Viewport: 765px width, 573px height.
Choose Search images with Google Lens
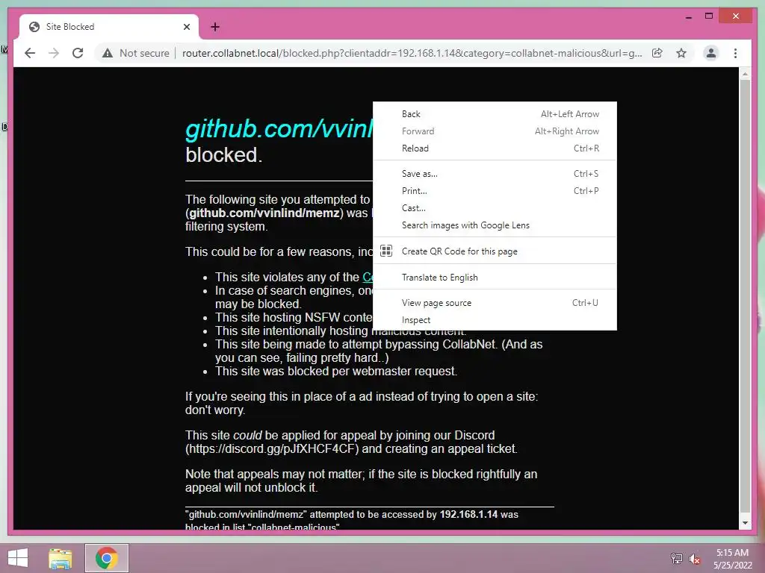click(x=495, y=225)
